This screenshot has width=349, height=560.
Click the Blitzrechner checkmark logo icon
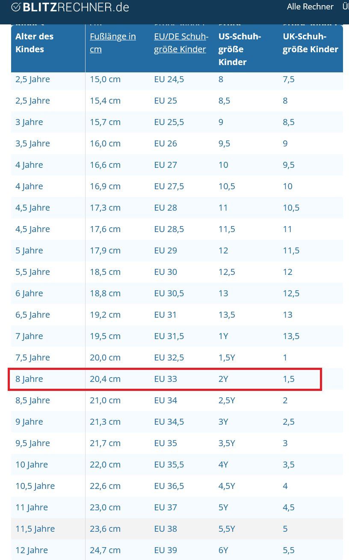click(16, 7)
